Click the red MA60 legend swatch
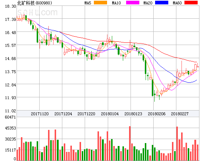 [191, 3]
